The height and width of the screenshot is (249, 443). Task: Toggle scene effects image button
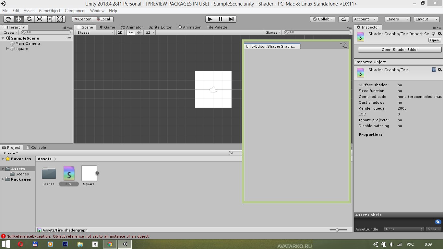tap(148, 32)
